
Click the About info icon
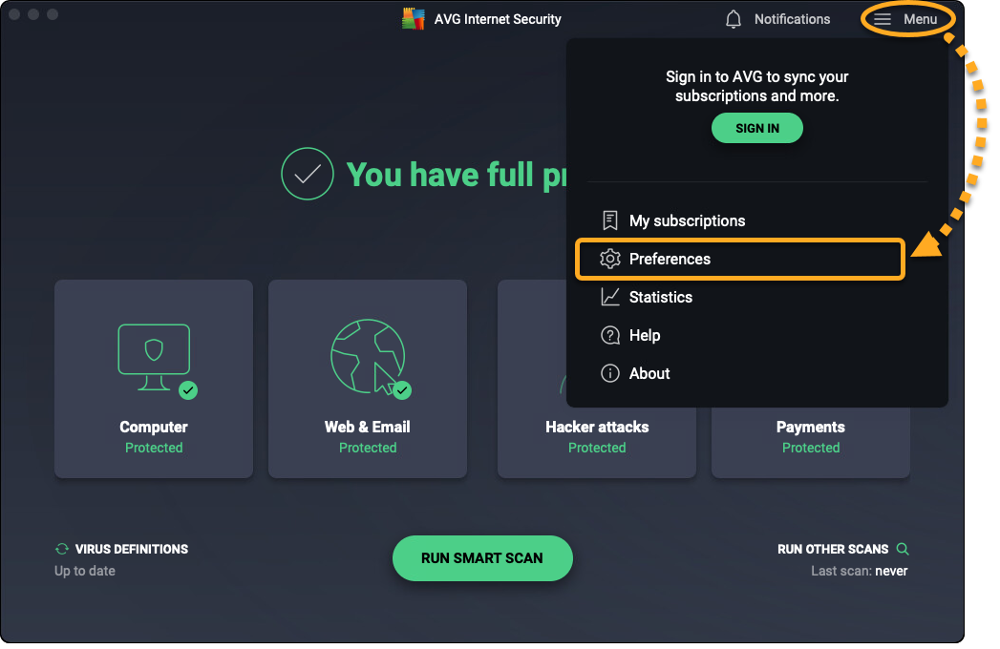click(609, 373)
